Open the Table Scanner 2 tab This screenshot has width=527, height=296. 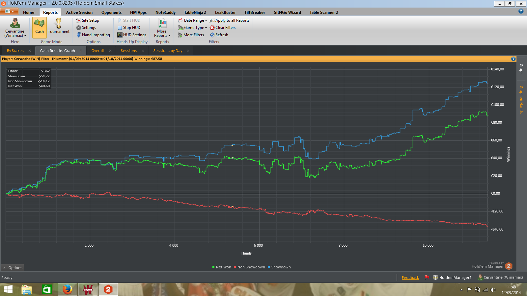[324, 12]
